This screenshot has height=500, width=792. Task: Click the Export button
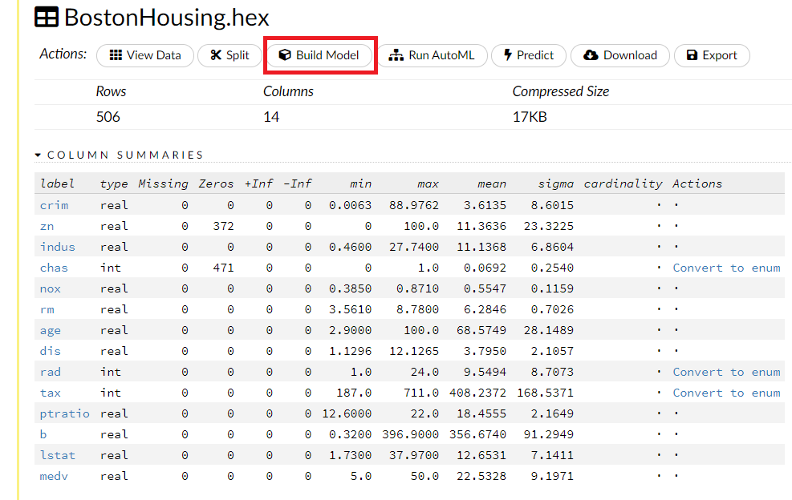[712, 55]
